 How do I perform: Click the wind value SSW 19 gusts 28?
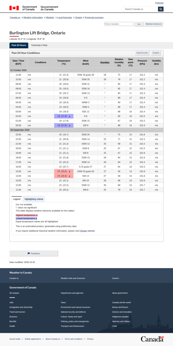(x=85, y=75)
